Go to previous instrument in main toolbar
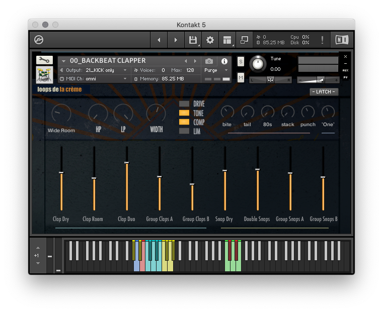383x312 pixels. (x=159, y=40)
